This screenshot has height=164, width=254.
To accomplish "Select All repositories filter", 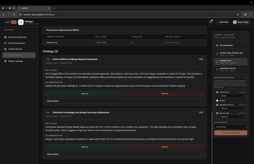I will click(231, 45).
